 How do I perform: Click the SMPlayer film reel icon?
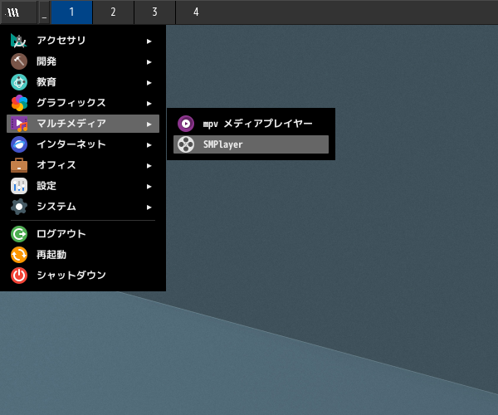click(186, 144)
